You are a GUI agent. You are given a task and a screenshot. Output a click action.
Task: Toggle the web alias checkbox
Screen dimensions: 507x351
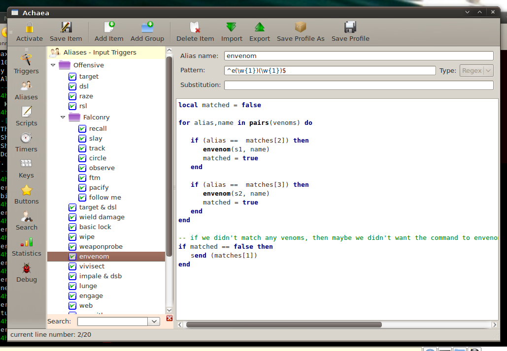[x=72, y=305]
